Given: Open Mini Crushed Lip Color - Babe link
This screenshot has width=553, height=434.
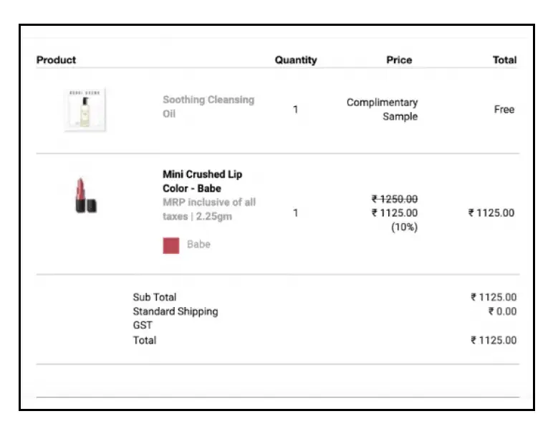Looking at the screenshot, I should (x=203, y=181).
